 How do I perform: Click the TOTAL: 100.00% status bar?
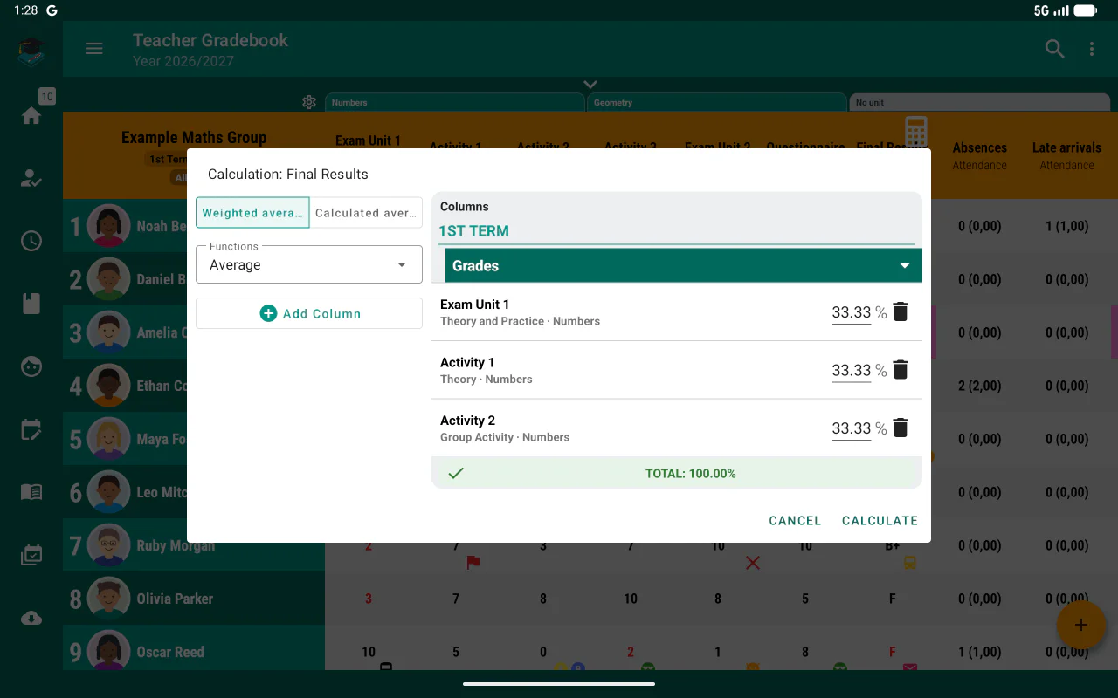tap(677, 473)
